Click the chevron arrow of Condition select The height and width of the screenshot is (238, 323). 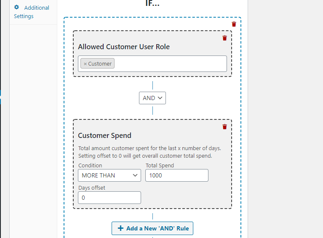click(135, 175)
